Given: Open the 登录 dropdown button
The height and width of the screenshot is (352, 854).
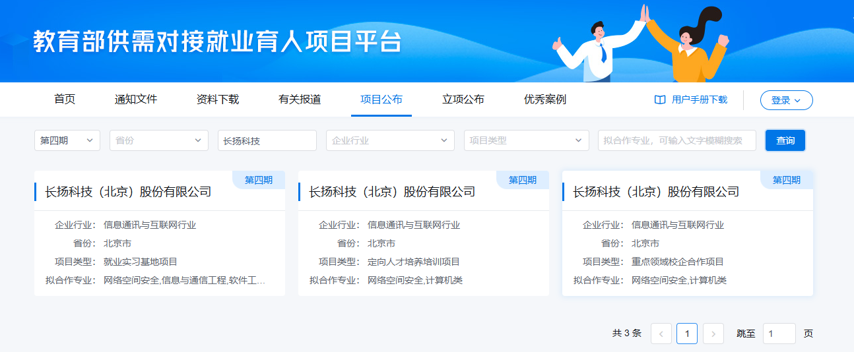Looking at the screenshot, I should click(786, 100).
